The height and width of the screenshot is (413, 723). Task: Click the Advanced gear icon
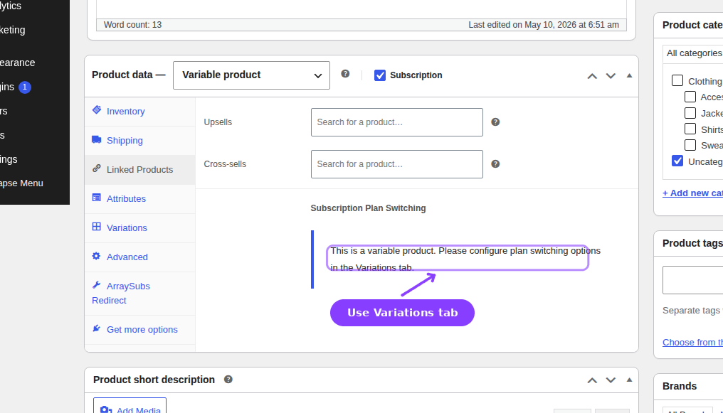(x=96, y=255)
